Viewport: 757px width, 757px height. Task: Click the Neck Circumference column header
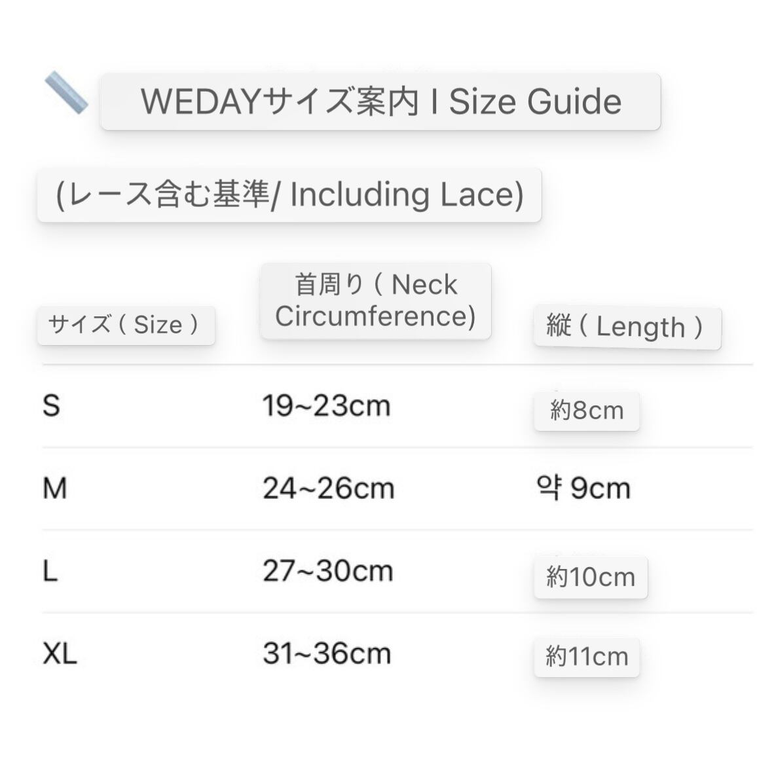(376, 301)
